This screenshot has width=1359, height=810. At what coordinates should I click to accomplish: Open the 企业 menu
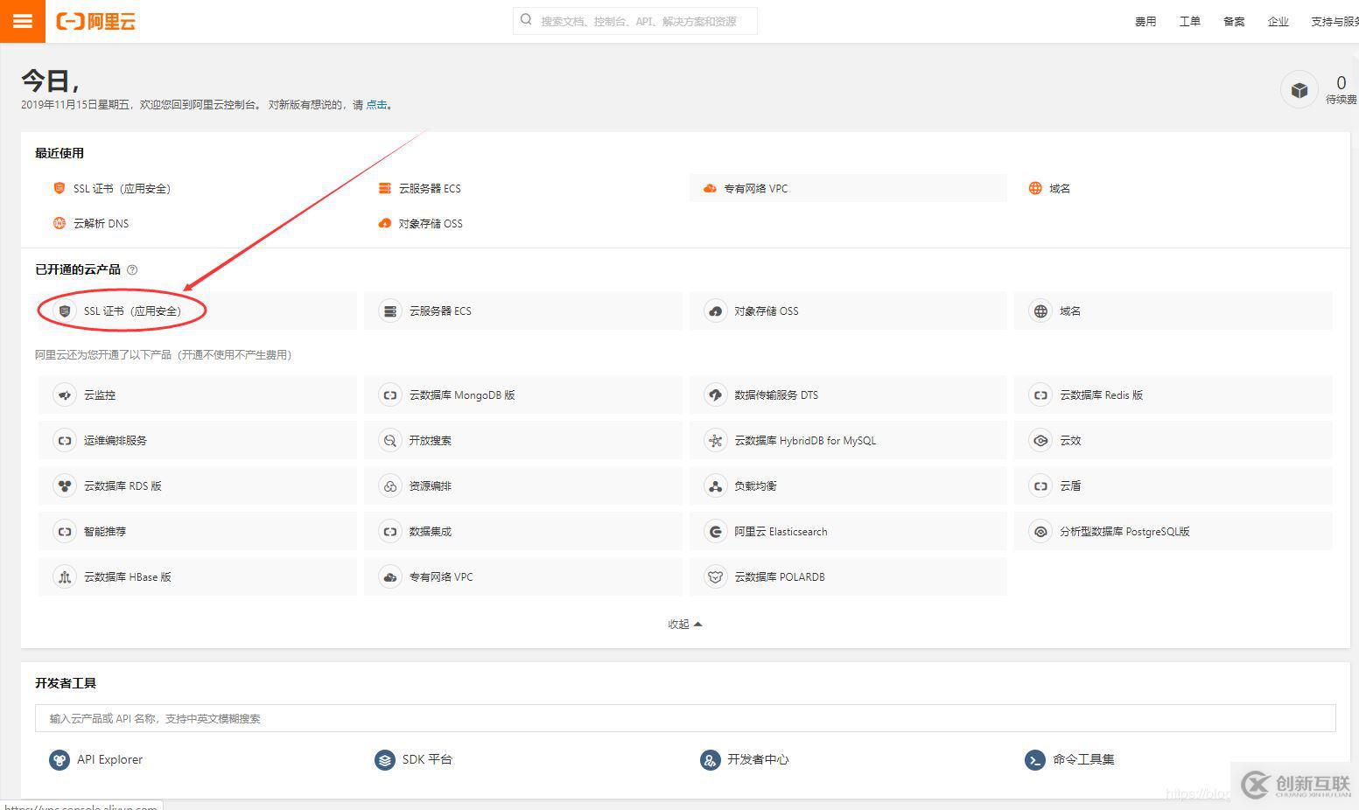click(x=1278, y=22)
